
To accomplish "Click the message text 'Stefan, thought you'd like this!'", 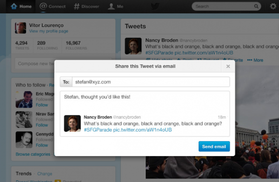I will click(97, 97).
